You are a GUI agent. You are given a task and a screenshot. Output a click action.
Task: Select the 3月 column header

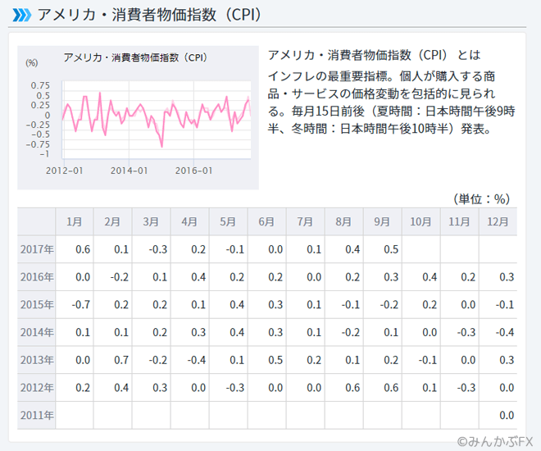[x=152, y=221]
